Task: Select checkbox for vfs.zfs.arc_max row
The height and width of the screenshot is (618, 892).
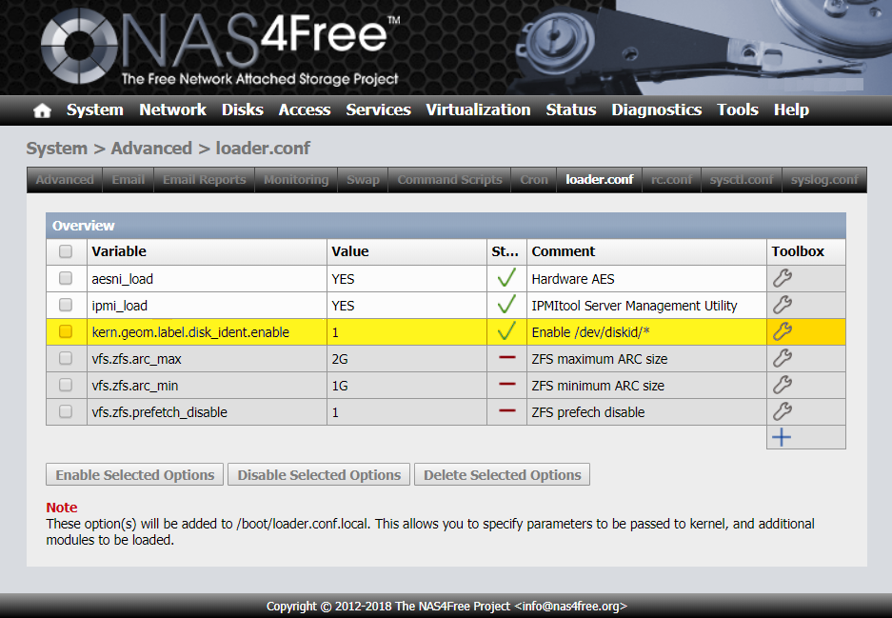Action: (x=66, y=359)
